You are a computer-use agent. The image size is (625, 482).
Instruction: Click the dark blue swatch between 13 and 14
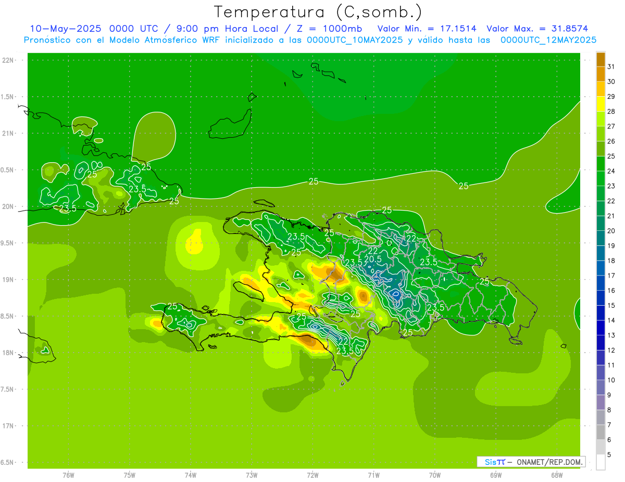[601, 328]
